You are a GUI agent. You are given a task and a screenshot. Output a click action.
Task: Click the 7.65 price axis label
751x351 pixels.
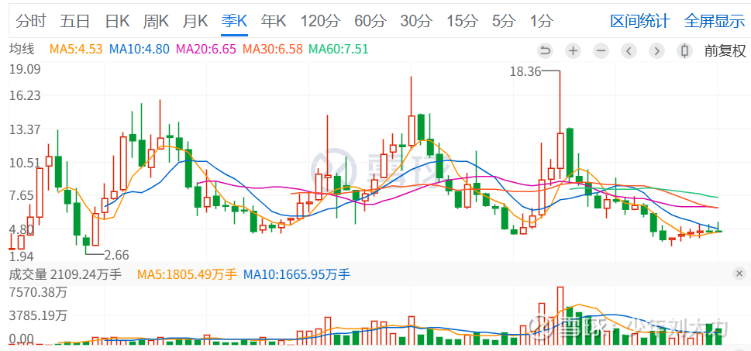coord(22,195)
